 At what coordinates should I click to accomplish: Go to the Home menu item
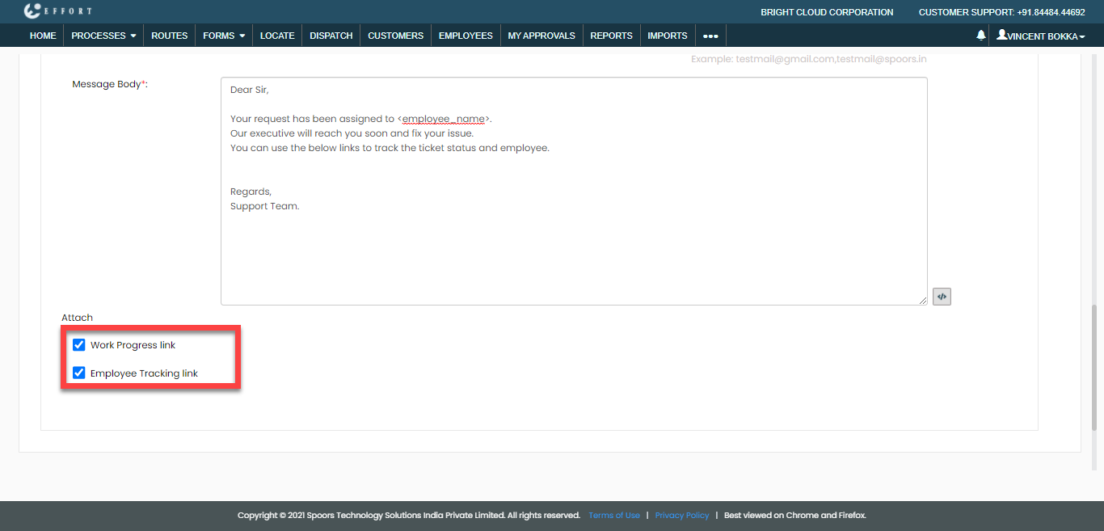(43, 36)
